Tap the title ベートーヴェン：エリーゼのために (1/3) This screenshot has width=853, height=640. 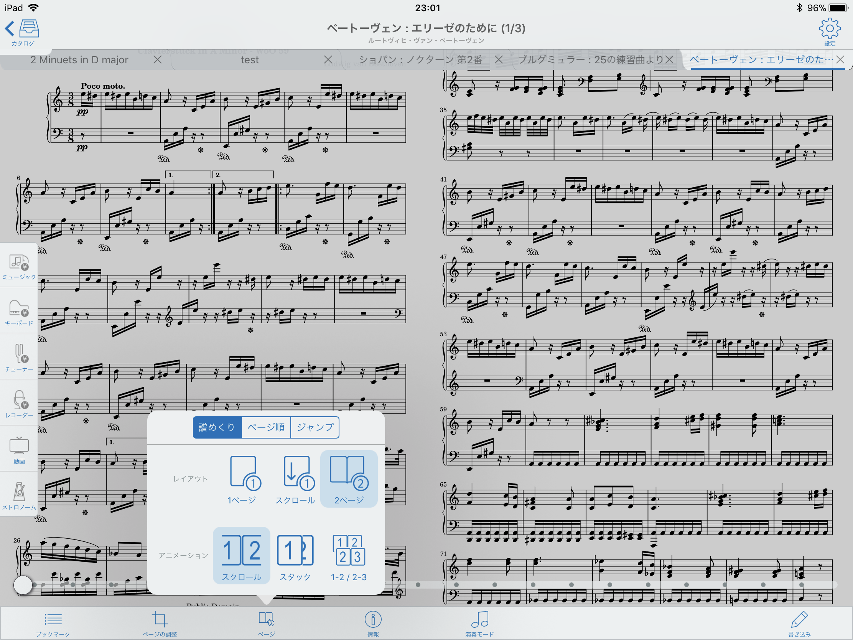pos(426,28)
